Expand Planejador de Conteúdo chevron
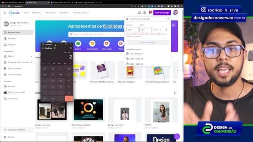253x142 pixels. click(31, 62)
